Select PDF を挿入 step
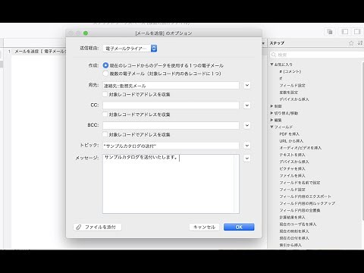This screenshot has width=364, height=273. pyautogui.click(x=289, y=134)
